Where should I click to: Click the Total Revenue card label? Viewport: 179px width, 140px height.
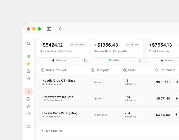coord(159,51)
